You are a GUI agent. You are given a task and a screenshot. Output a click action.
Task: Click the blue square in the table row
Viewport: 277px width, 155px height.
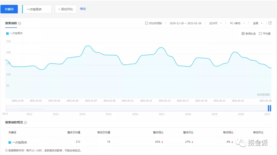click(10, 142)
